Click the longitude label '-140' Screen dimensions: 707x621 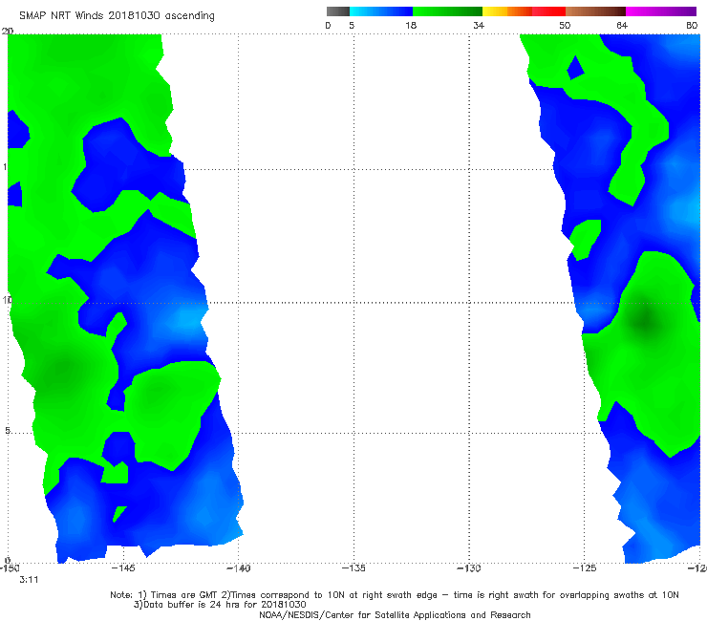(x=239, y=568)
